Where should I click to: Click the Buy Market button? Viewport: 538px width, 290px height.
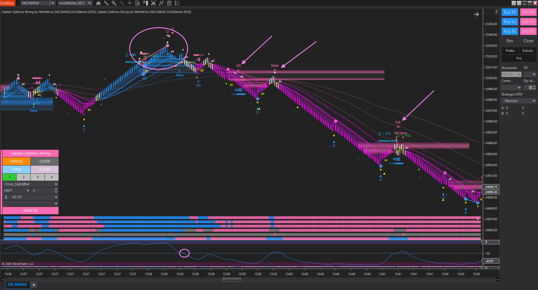pyautogui.click(x=510, y=12)
